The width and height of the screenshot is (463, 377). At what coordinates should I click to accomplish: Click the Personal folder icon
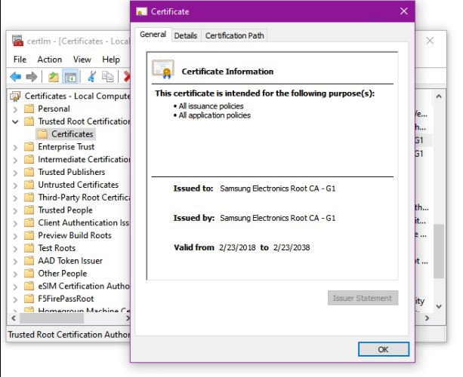click(29, 109)
